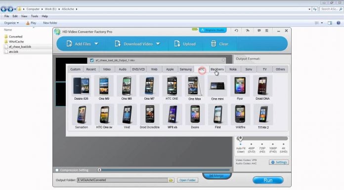Enable the Compression Setting checkbox
Viewport: 344px width, 190px height.
coord(57,170)
